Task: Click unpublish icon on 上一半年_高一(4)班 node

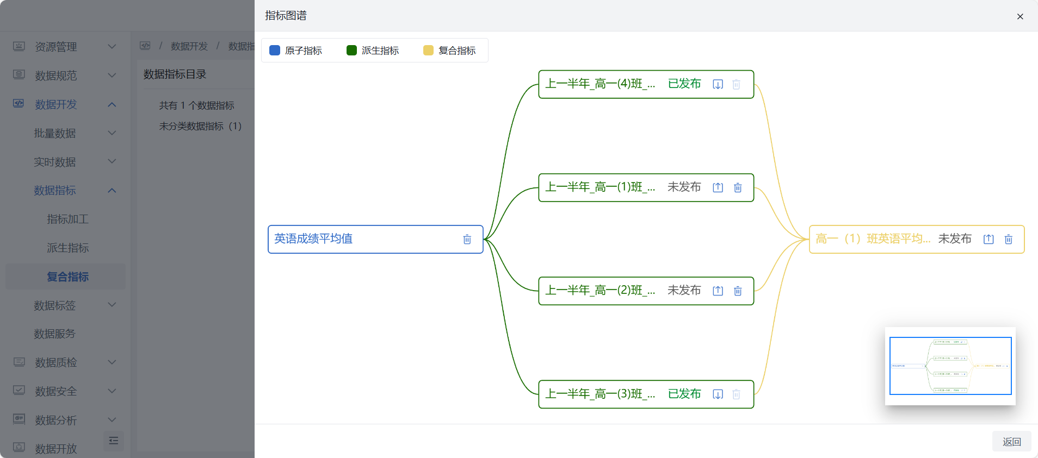Action: 718,84
